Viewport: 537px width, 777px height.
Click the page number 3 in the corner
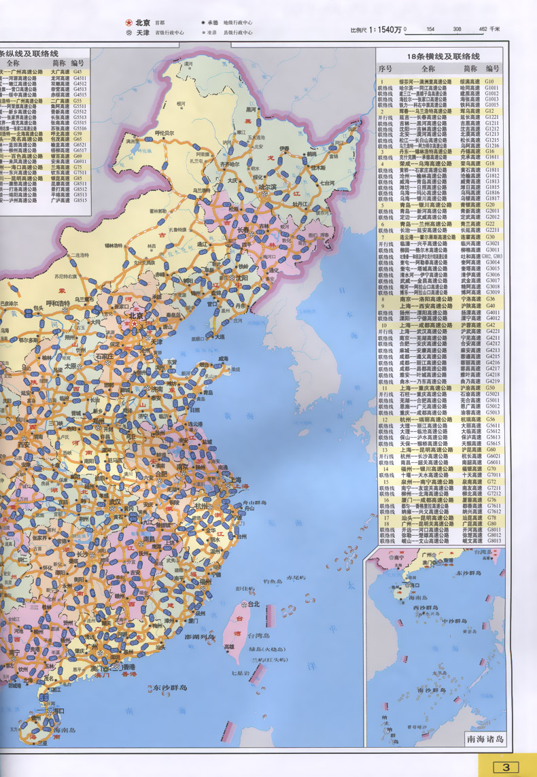coord(505,767)
